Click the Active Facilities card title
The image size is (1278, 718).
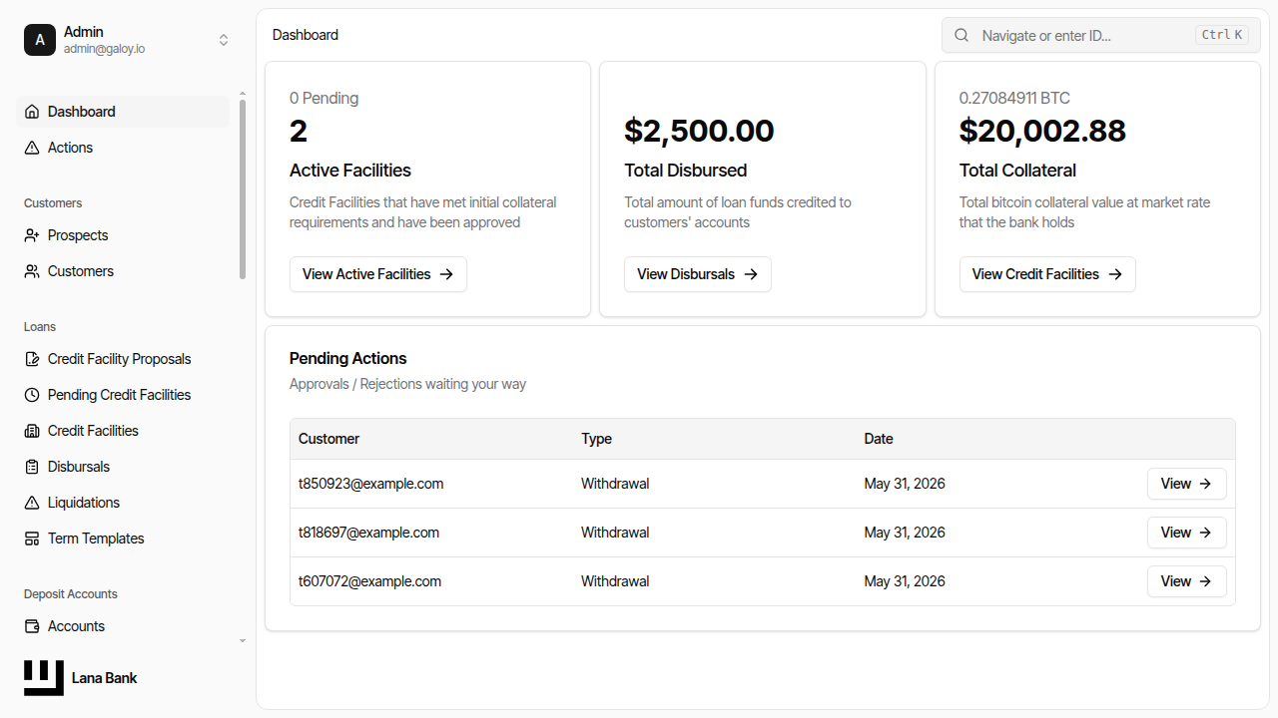pyautogui.click(x=350, y=171)
